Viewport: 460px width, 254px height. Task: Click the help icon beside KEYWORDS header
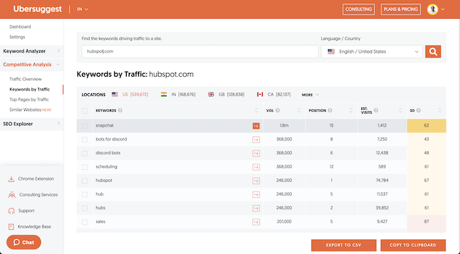120,110
